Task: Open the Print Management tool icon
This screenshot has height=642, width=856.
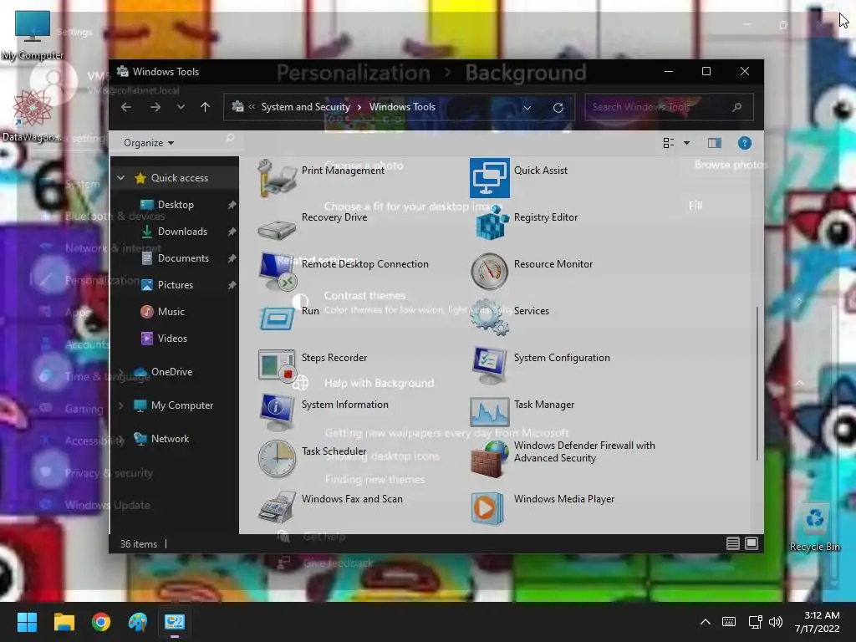Action: click(278, 178)
